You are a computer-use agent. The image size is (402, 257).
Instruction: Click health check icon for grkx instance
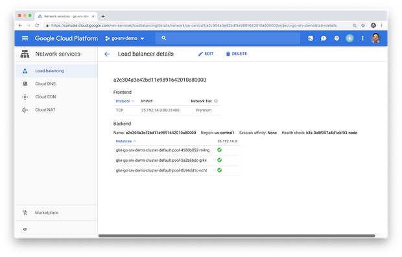pos(219,161)
